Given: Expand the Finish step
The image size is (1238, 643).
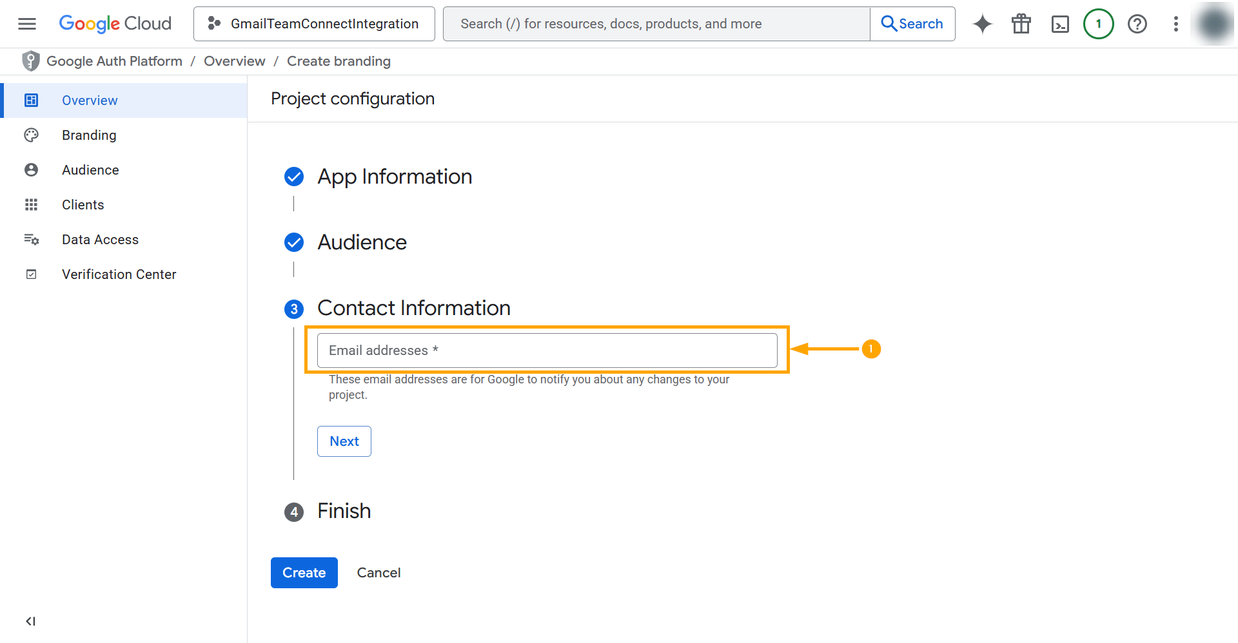Looking at the screenshot, I should [344, 511].
